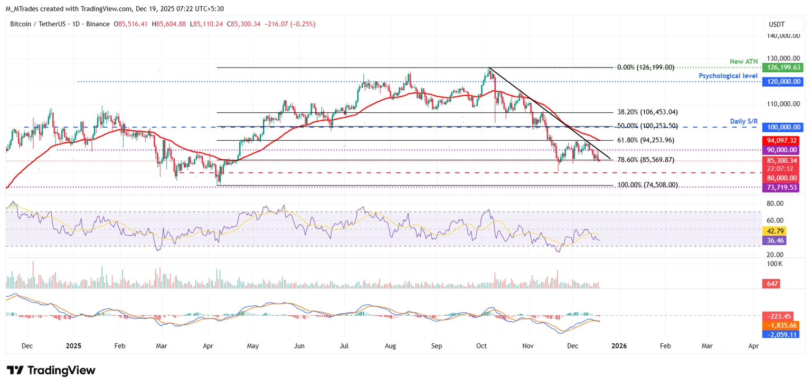Click the stochastic value 36.46
Viewport: 811px width, 387px height.
click(775, 240)
